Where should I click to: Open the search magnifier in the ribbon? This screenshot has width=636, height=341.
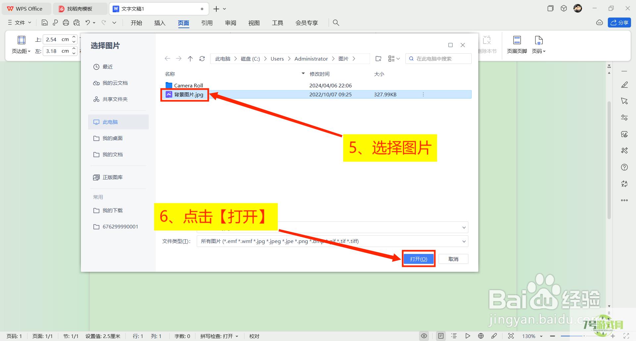(336, 23)
